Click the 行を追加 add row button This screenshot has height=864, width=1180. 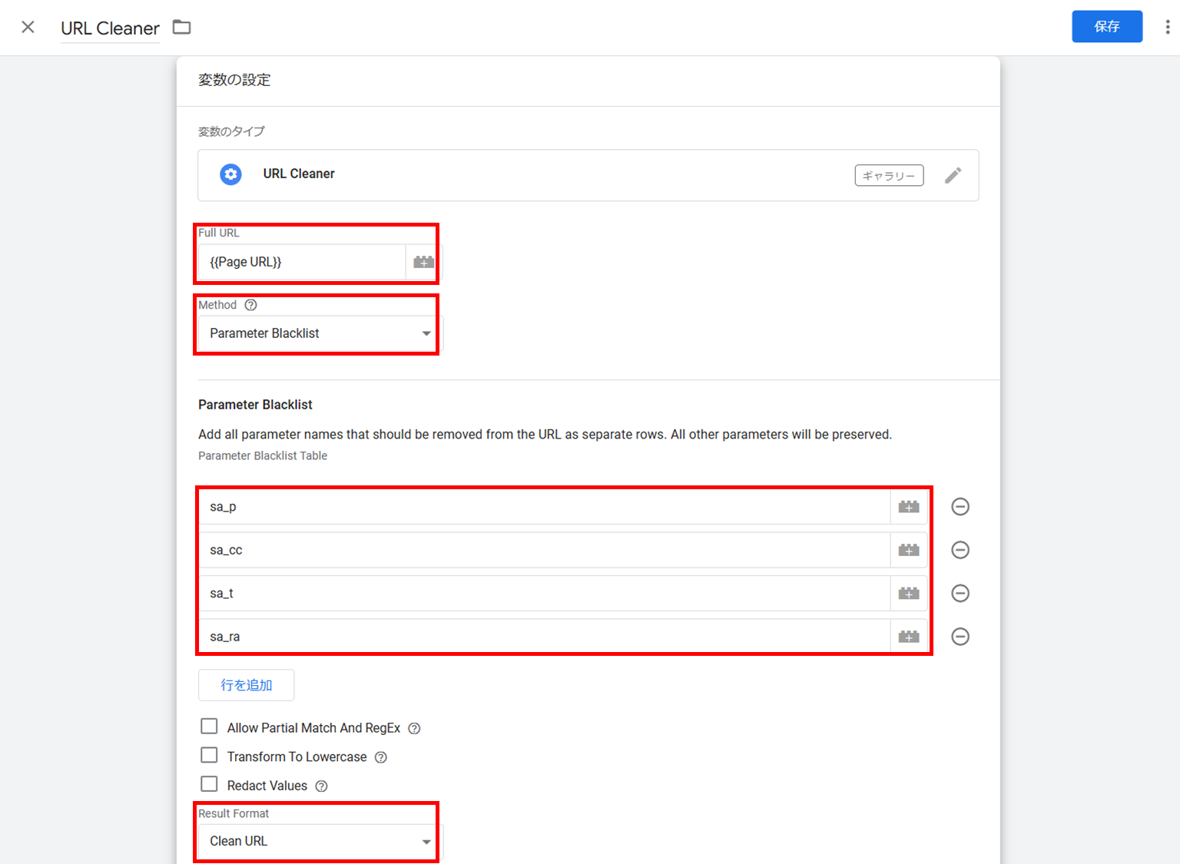pyautogui.click(x=246, y=685)
